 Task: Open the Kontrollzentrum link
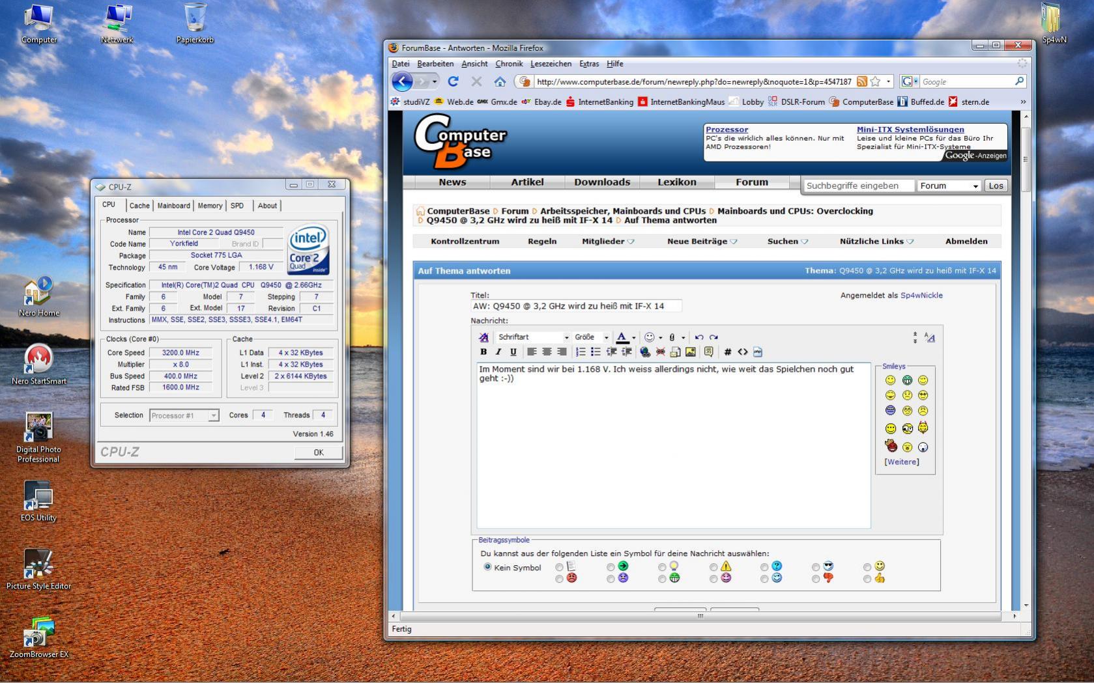[465, 242]
